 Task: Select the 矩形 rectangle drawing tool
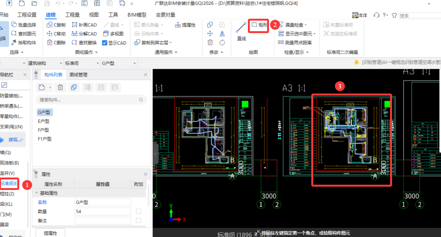pos(259,25)
